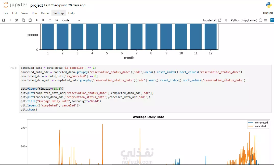
Task: Click the external link icon beside JupyterLab
Action: [220, 20]
